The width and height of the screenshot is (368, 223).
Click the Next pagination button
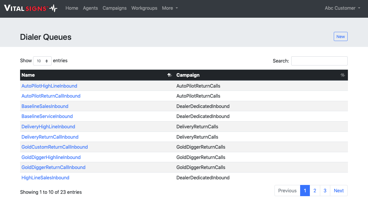click(x=338, y=191)
